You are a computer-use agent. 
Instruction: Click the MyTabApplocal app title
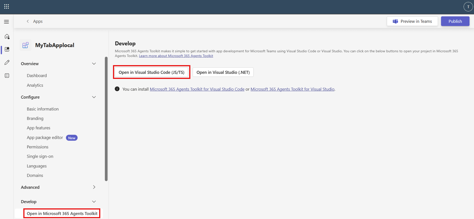[55, 45]
